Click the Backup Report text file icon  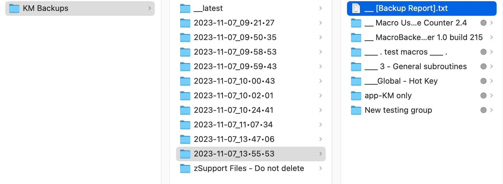(356, 8)
